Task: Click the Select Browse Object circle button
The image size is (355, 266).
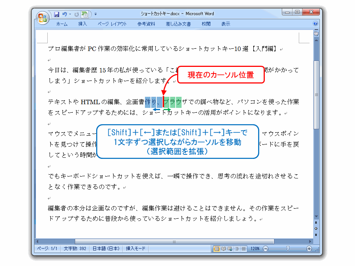Action: click(x=316, y=228)
